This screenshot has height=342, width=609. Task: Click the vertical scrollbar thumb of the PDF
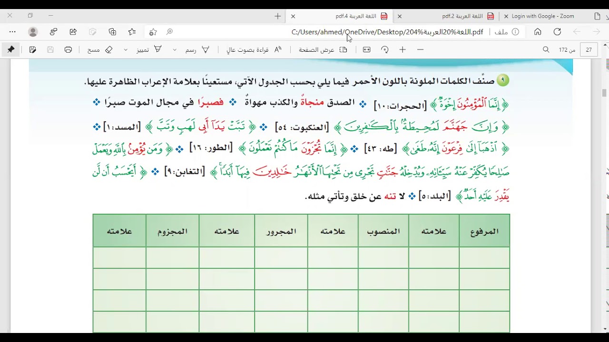click(x=604, y=93)
